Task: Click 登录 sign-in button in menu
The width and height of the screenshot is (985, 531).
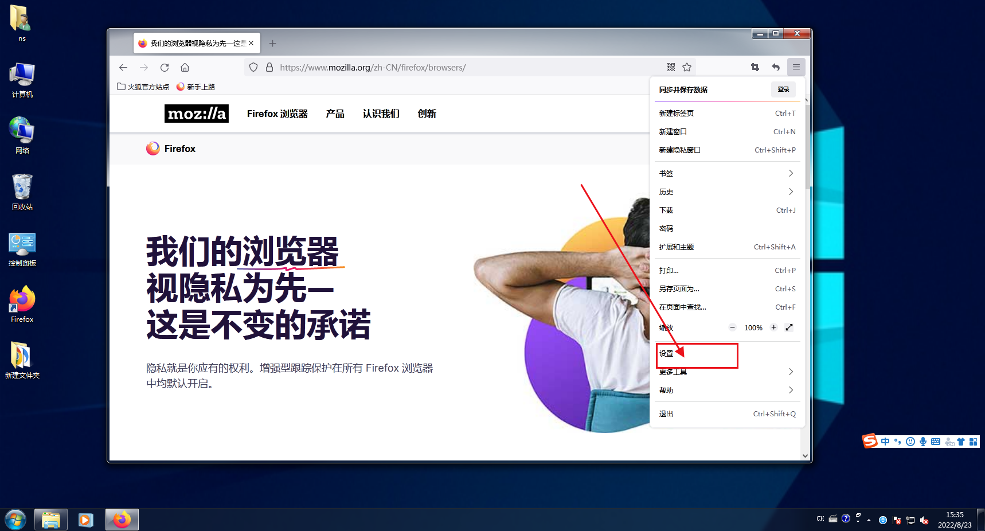Action: pyautogui.click(x=783, y=89)
